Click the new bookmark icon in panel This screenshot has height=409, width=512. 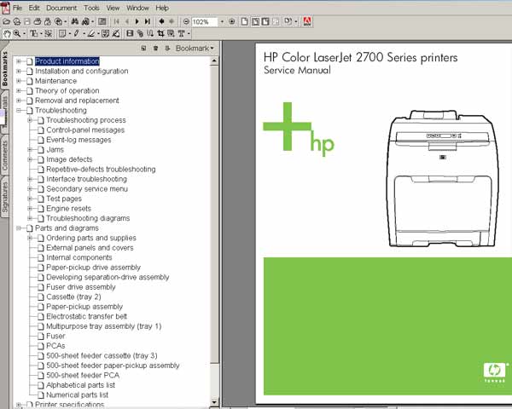143,49
